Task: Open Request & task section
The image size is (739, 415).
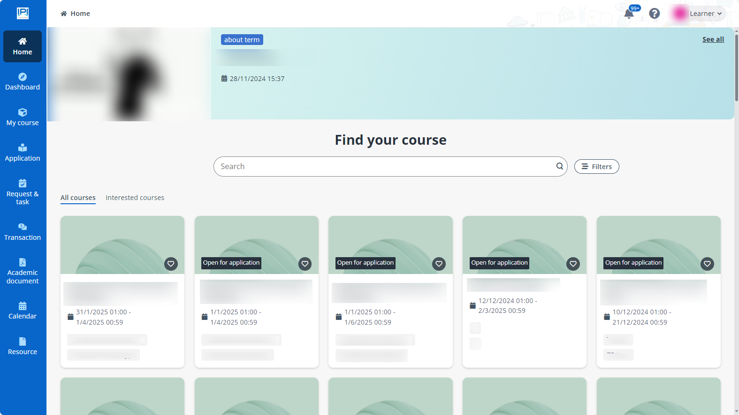Action: [23, 193]
